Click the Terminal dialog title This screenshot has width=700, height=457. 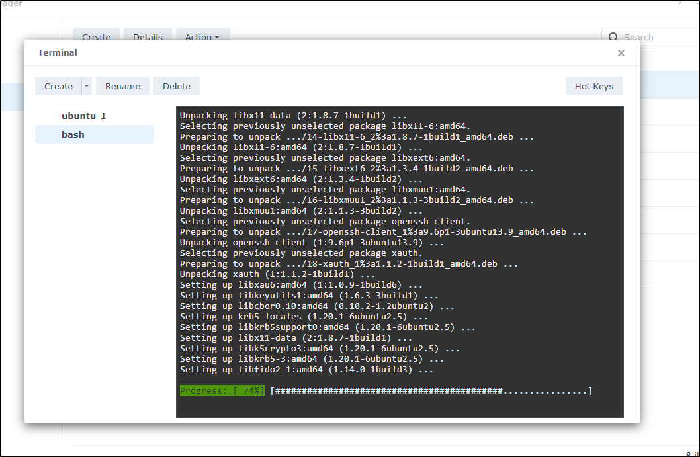pyautogui.click(x=57, y=53)
